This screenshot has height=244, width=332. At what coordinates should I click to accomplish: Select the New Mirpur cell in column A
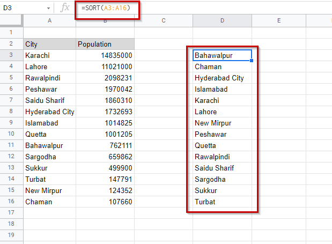(49, 190)
